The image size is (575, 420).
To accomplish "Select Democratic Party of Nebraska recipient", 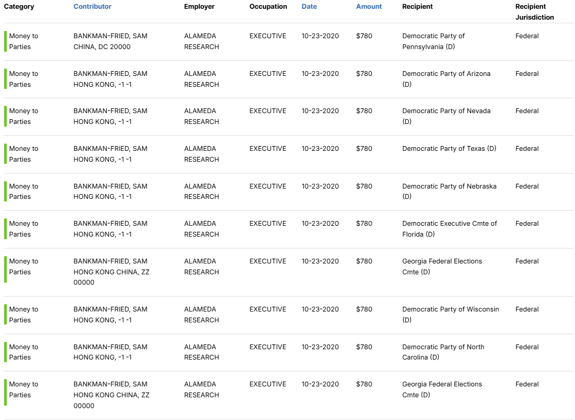I will coord(449,191).
